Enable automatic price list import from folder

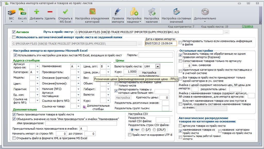point(14,37)
